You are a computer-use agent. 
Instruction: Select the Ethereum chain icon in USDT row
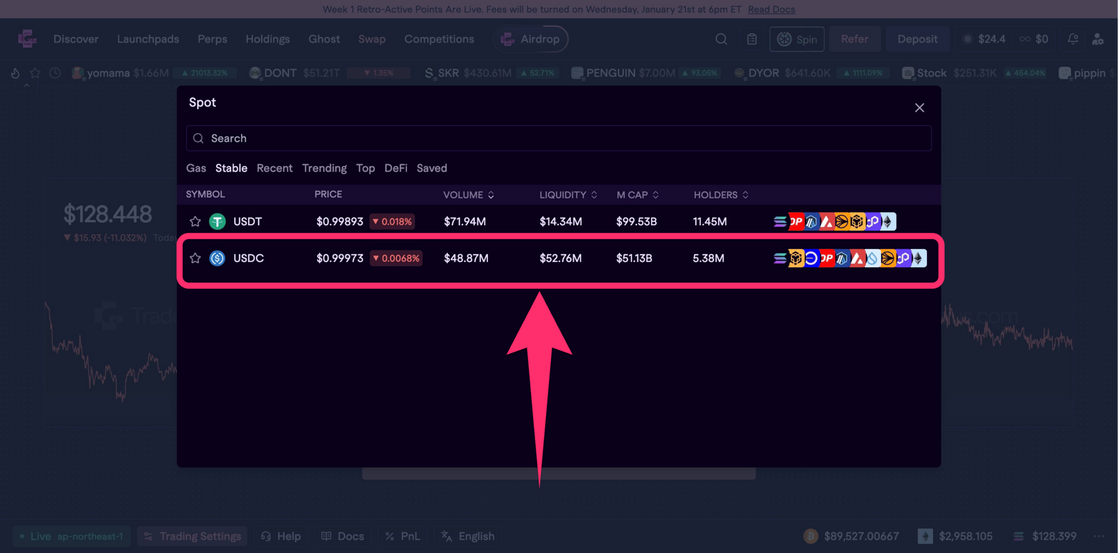click(887, 221)
